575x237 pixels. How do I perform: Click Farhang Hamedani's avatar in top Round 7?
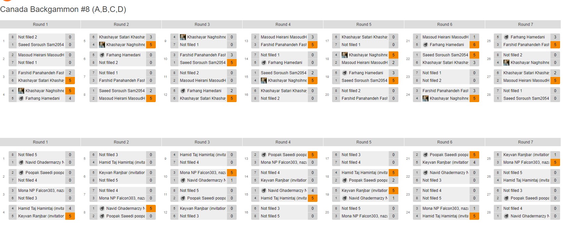506,37
